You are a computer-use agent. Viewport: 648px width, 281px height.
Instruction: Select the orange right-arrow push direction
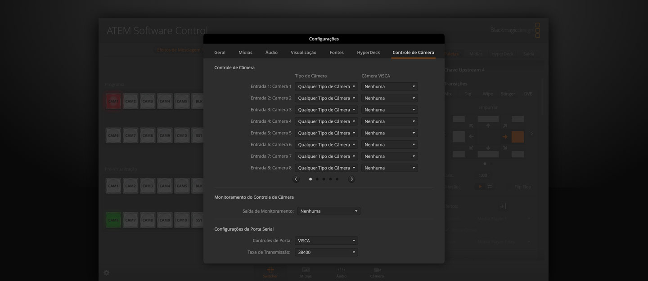click(505, 137)
